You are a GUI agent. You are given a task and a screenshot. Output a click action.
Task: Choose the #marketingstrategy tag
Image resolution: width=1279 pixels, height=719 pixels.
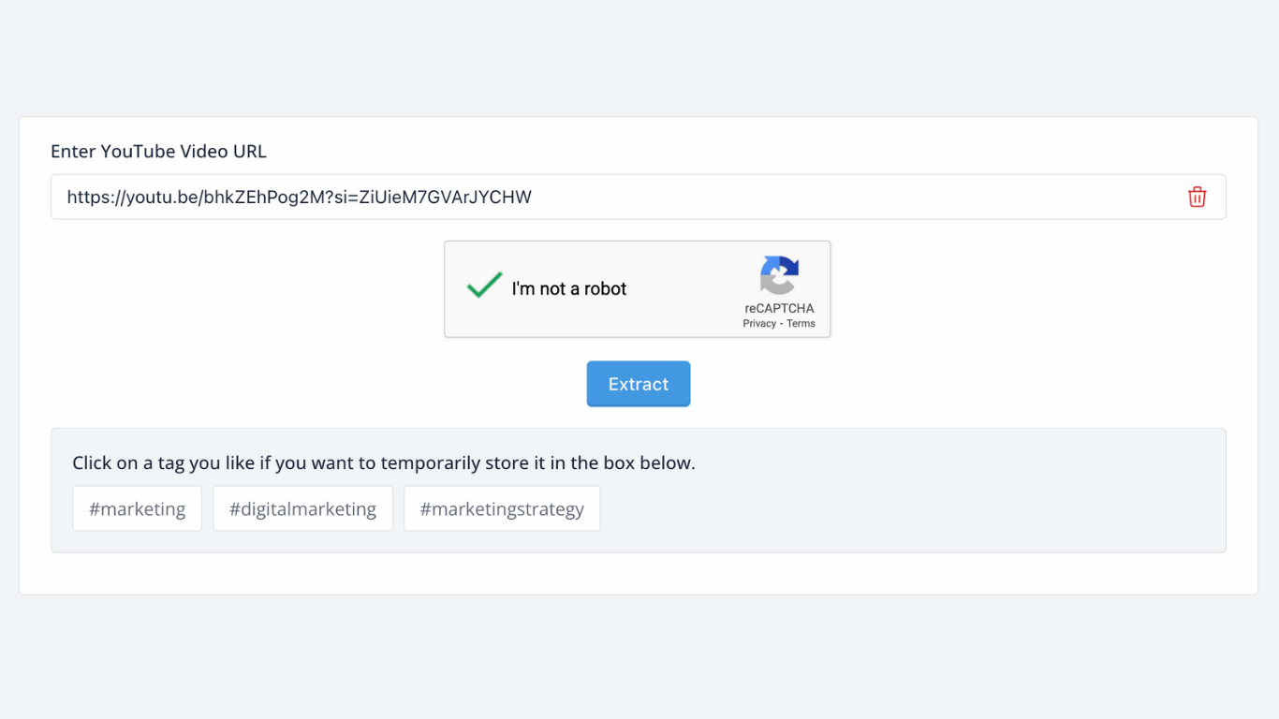click(502, 508)
